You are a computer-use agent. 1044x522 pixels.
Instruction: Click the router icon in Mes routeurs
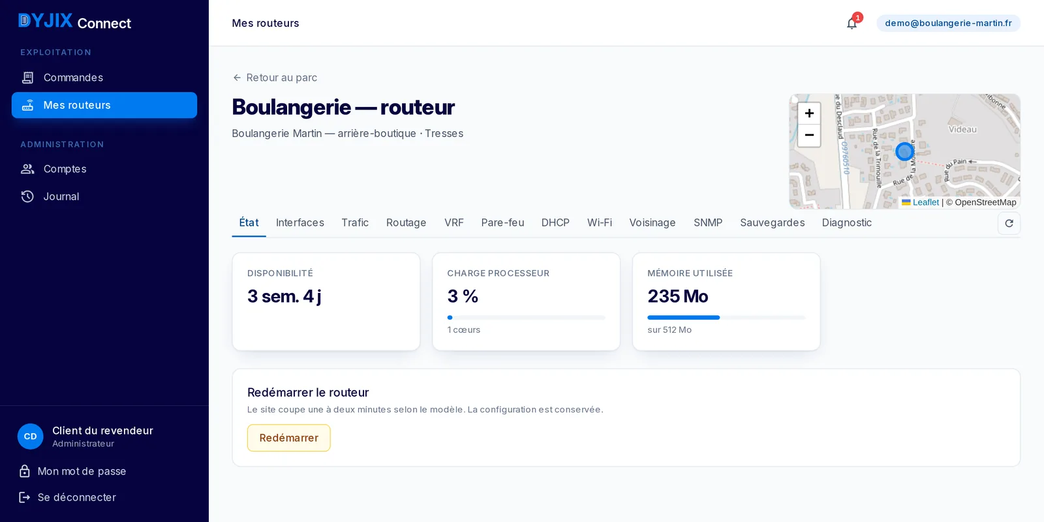click(x=27, y=105)
